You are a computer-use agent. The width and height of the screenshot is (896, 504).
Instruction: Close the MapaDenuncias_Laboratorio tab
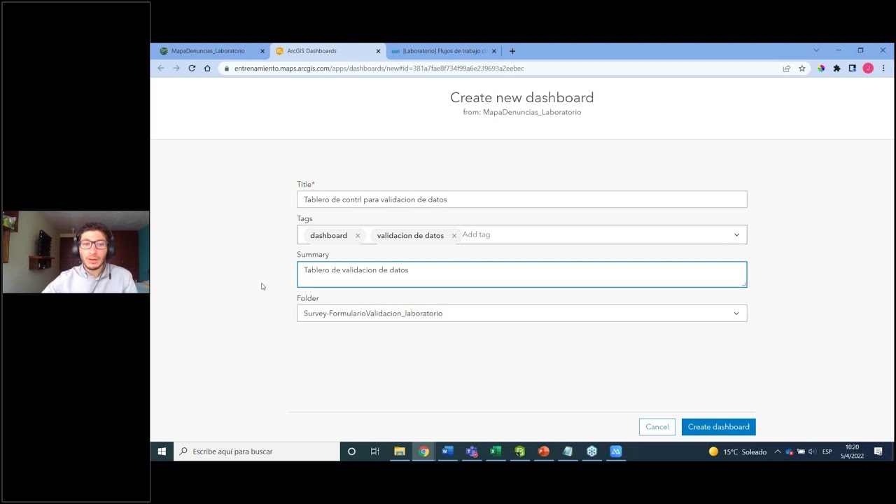262,51
